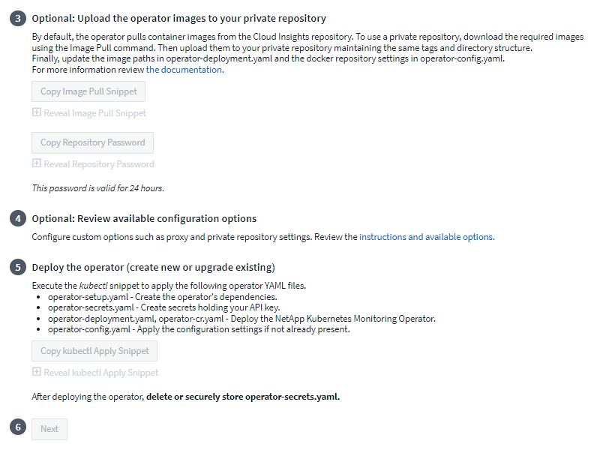597x450 pixels.
Task: Expand Reveal Image Pull Snippet section
Action: [x=94, y=113]
